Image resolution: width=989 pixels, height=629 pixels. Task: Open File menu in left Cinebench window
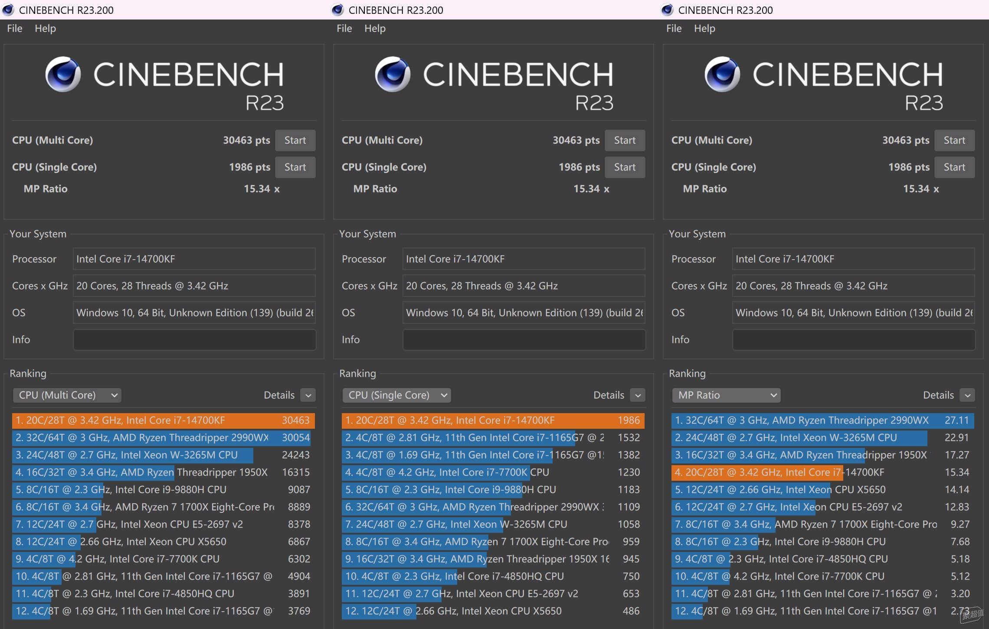coord(15,28)
